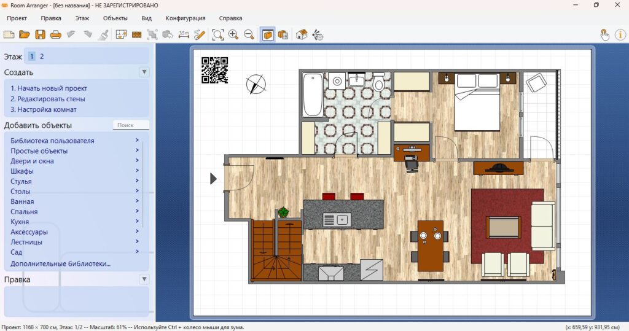The width and height of the screenshot is (629, 331).
Task: Click 'Дополнительные библиотеки...' link
Action: pos(61,263)
